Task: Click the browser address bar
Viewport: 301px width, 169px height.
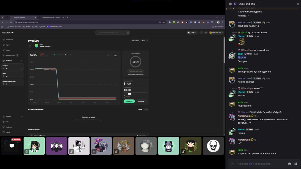Action: (90, 22)
